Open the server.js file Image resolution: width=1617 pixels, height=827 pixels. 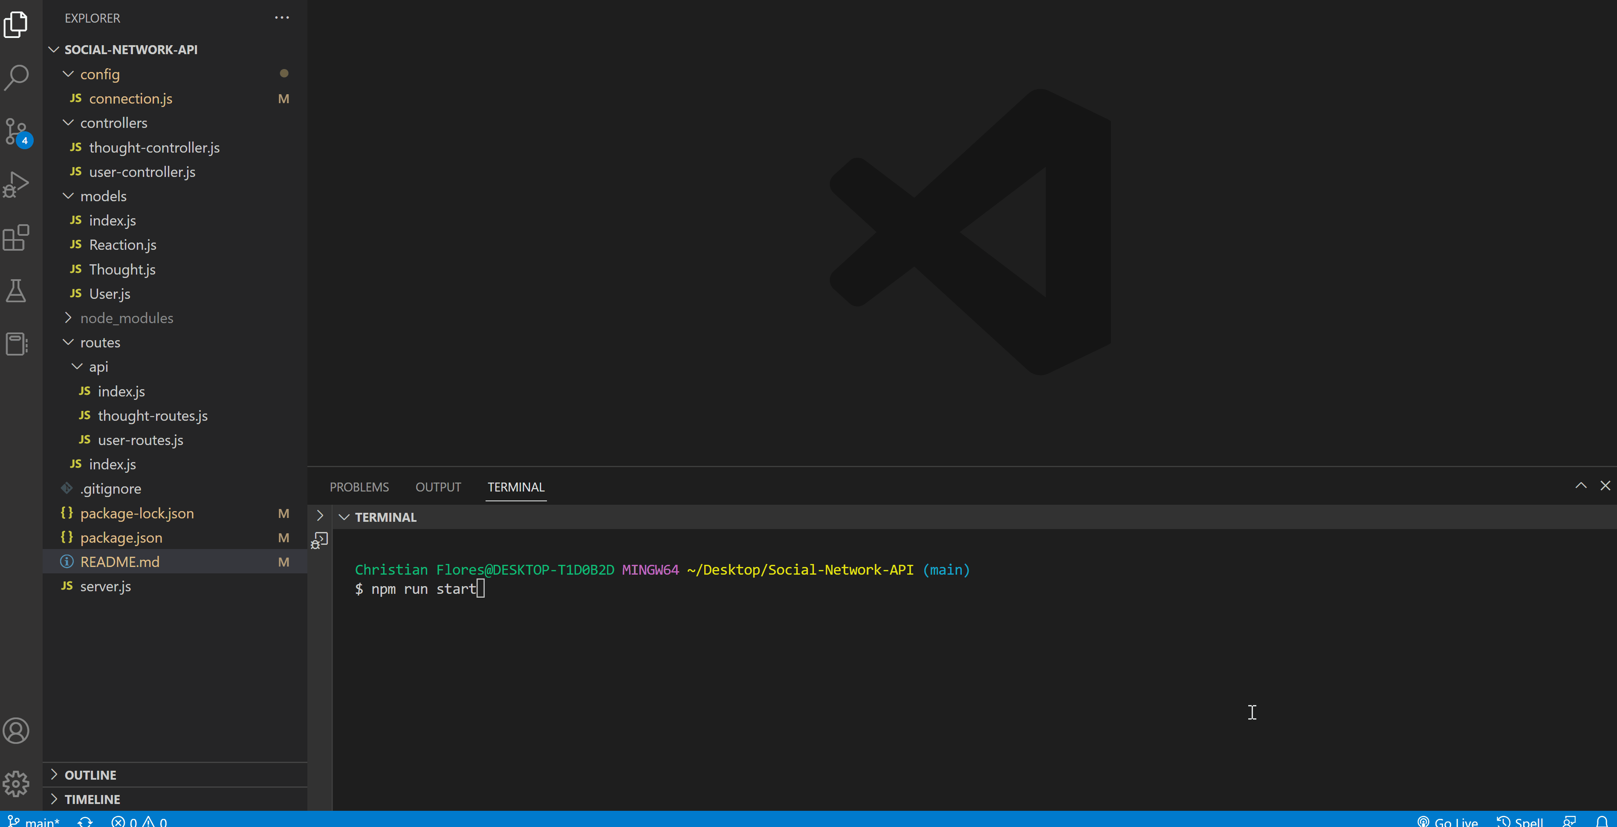(105, 586)
